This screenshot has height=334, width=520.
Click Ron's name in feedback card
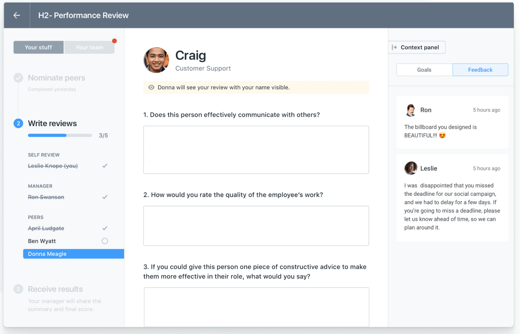426,110
